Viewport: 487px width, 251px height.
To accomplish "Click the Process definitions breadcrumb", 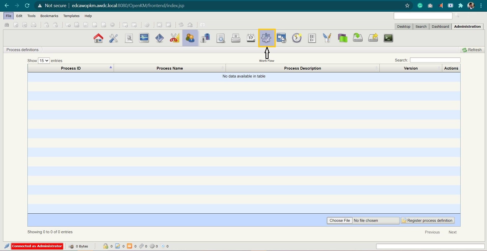I will click(22, 50).
